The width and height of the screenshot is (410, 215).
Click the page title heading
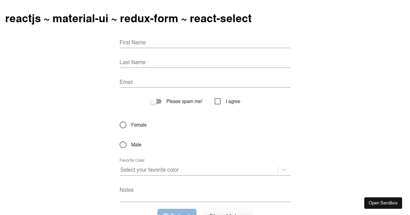tap(128, 18)
